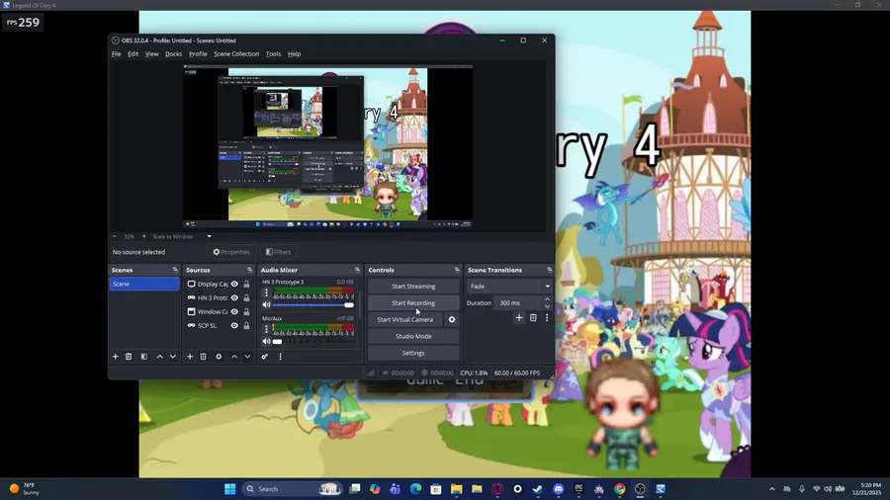Open the Fade transition dropdown
The height and width of the screenshot is (500, 890).
[509, 287]
